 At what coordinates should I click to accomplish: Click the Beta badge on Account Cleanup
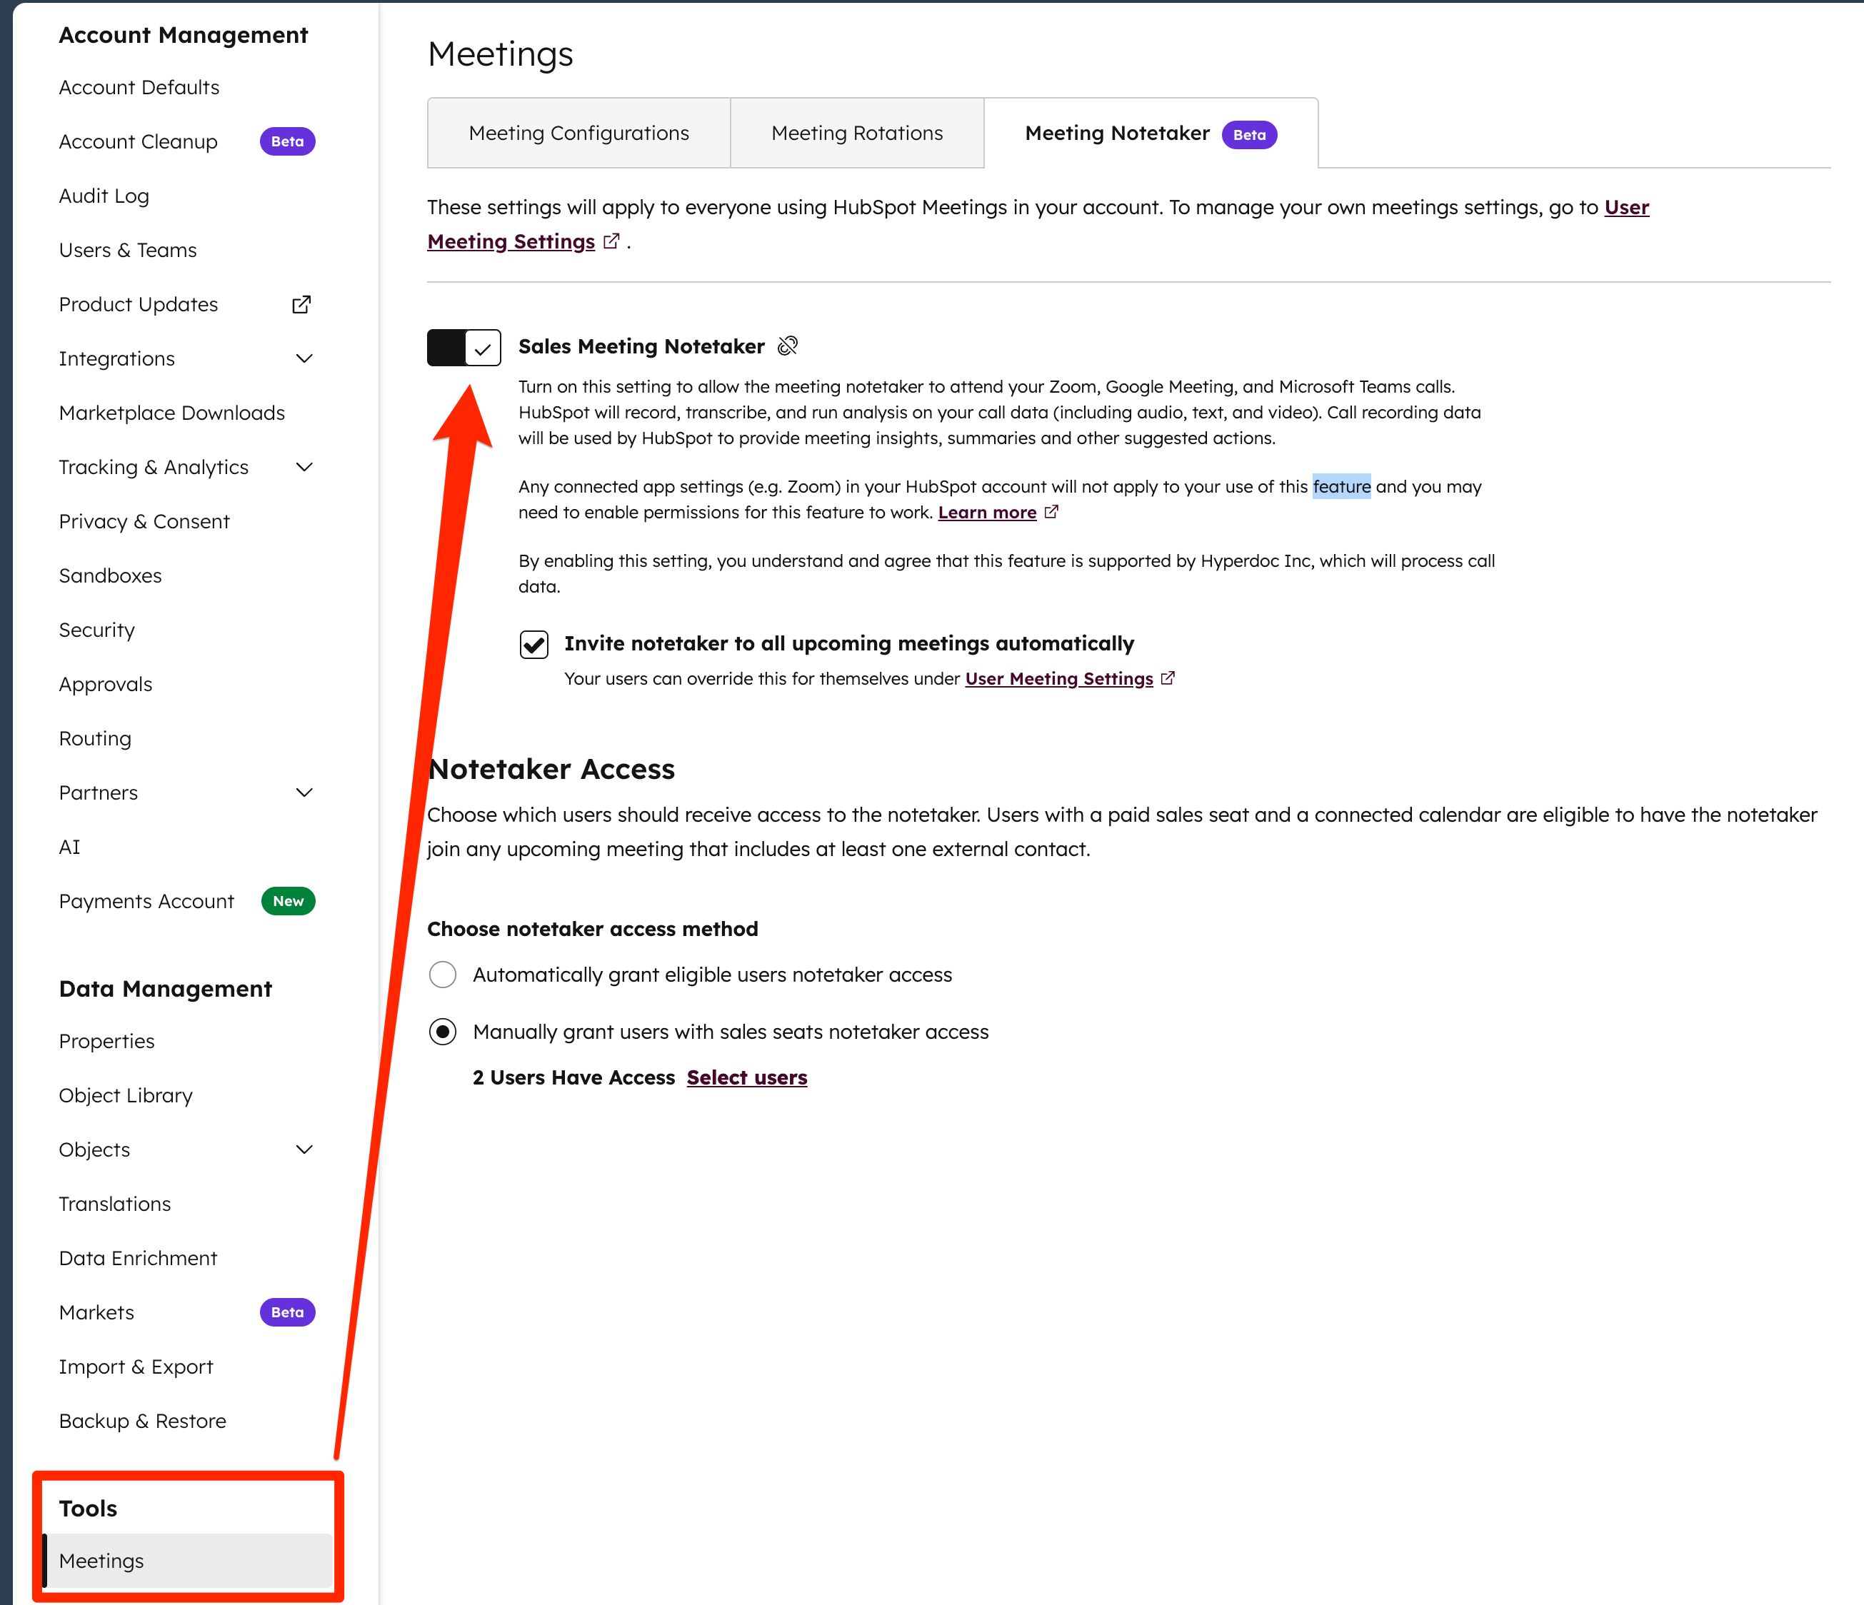click(x=287, y=141)
